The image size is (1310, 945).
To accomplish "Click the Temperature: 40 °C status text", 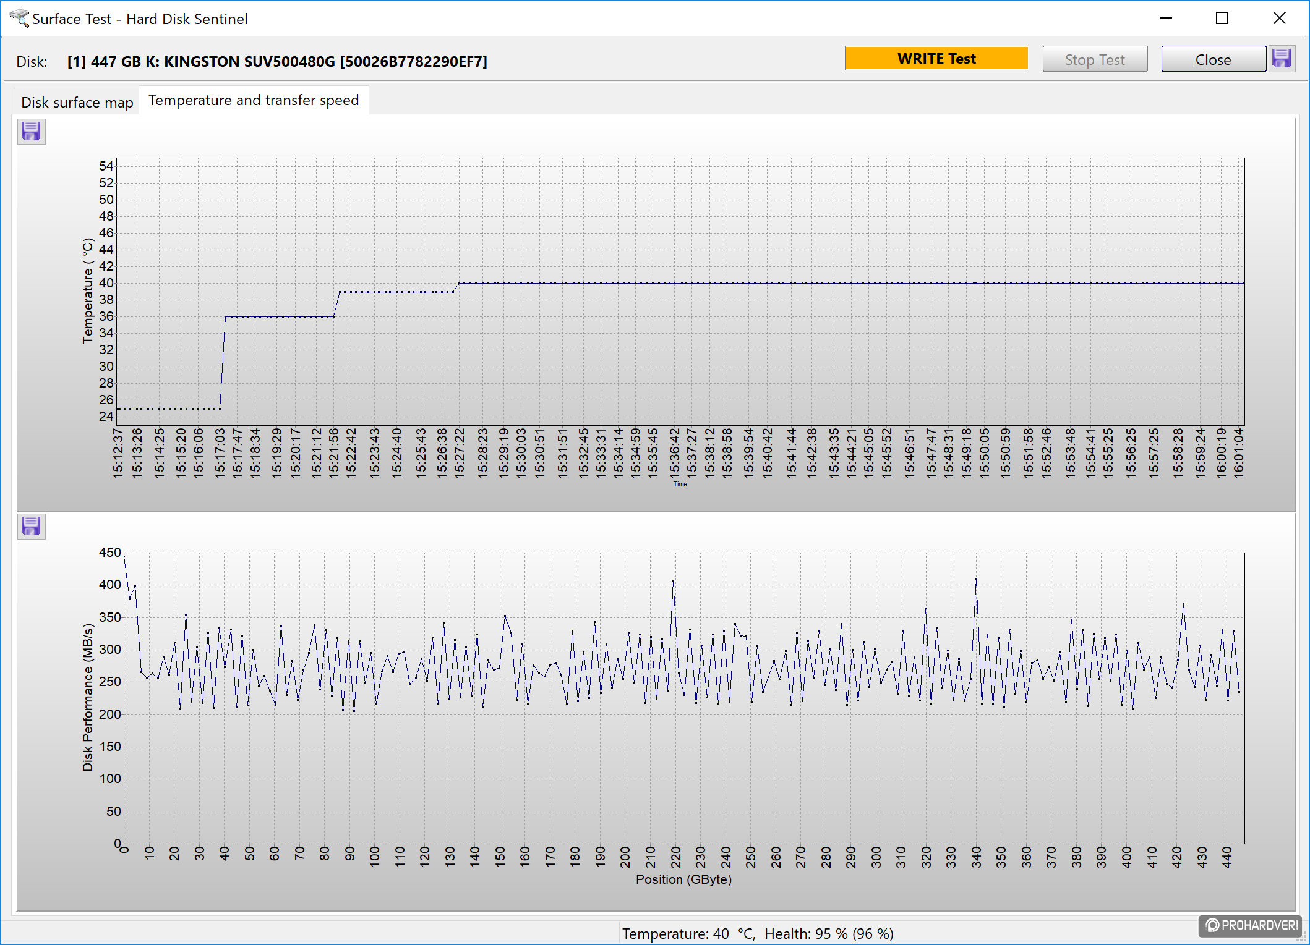I will coord(688,933).
